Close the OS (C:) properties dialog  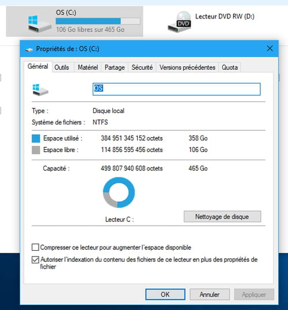270,48
